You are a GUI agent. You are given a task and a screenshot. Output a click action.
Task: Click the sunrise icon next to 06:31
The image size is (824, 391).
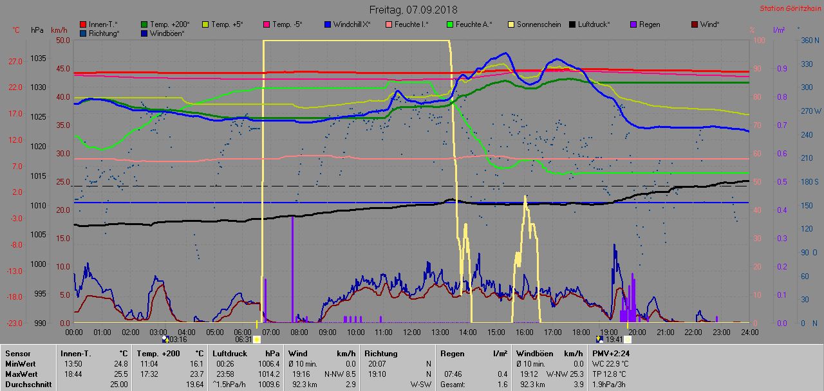click(257, 339)
